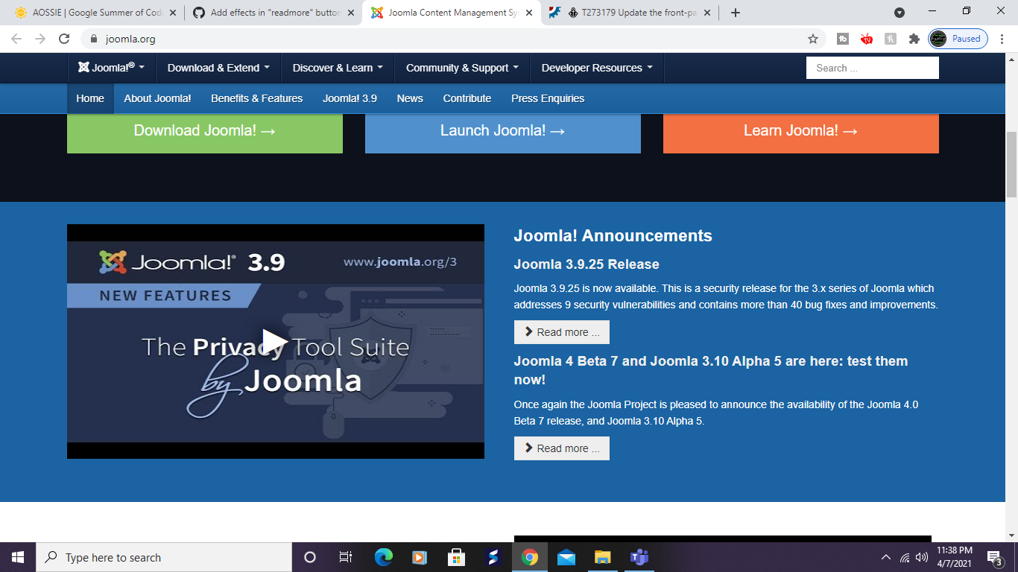The height and width of the screenshot is (572, 1018).
Task: Close the GitHub tab
Action: point(351,13)
